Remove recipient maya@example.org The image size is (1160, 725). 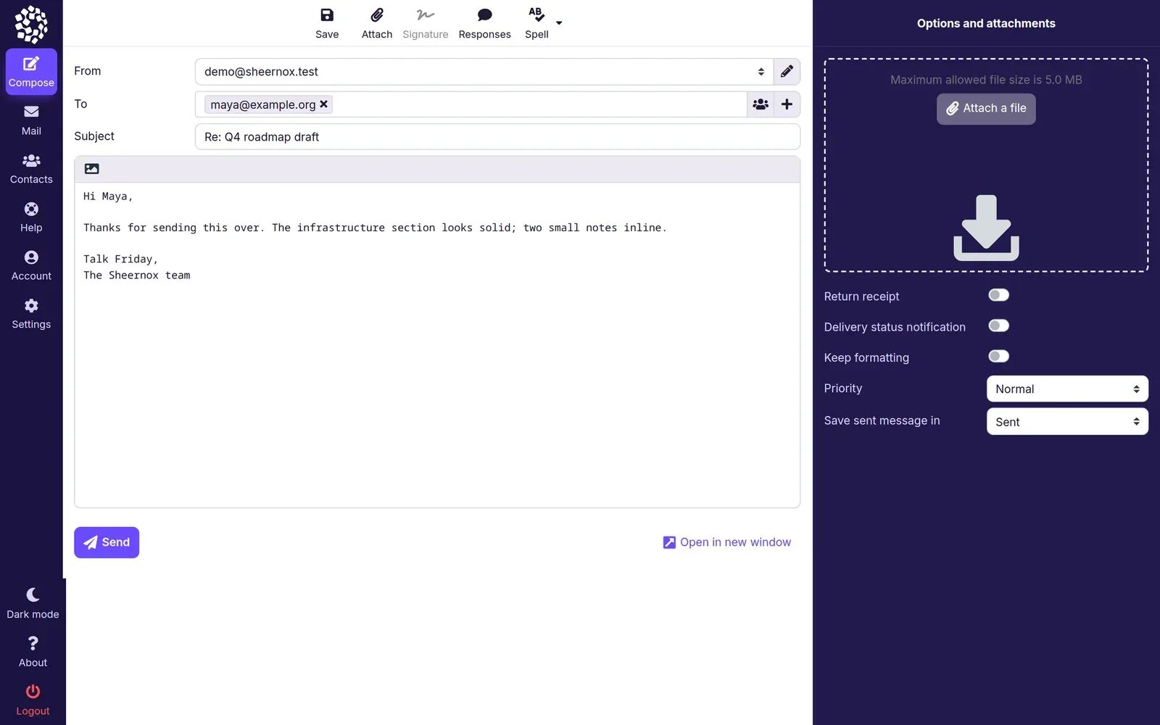click(x=324, y=104)
